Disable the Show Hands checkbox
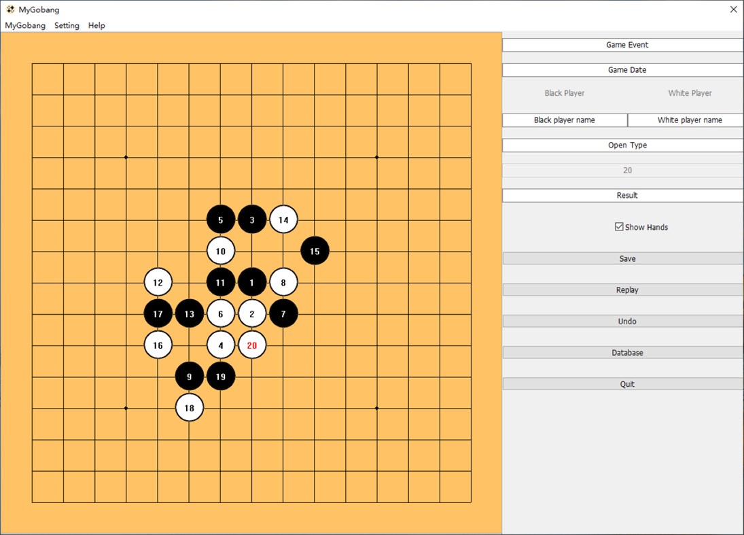The width and height of the screenshot is (744, 535). (x=618, y=226)
